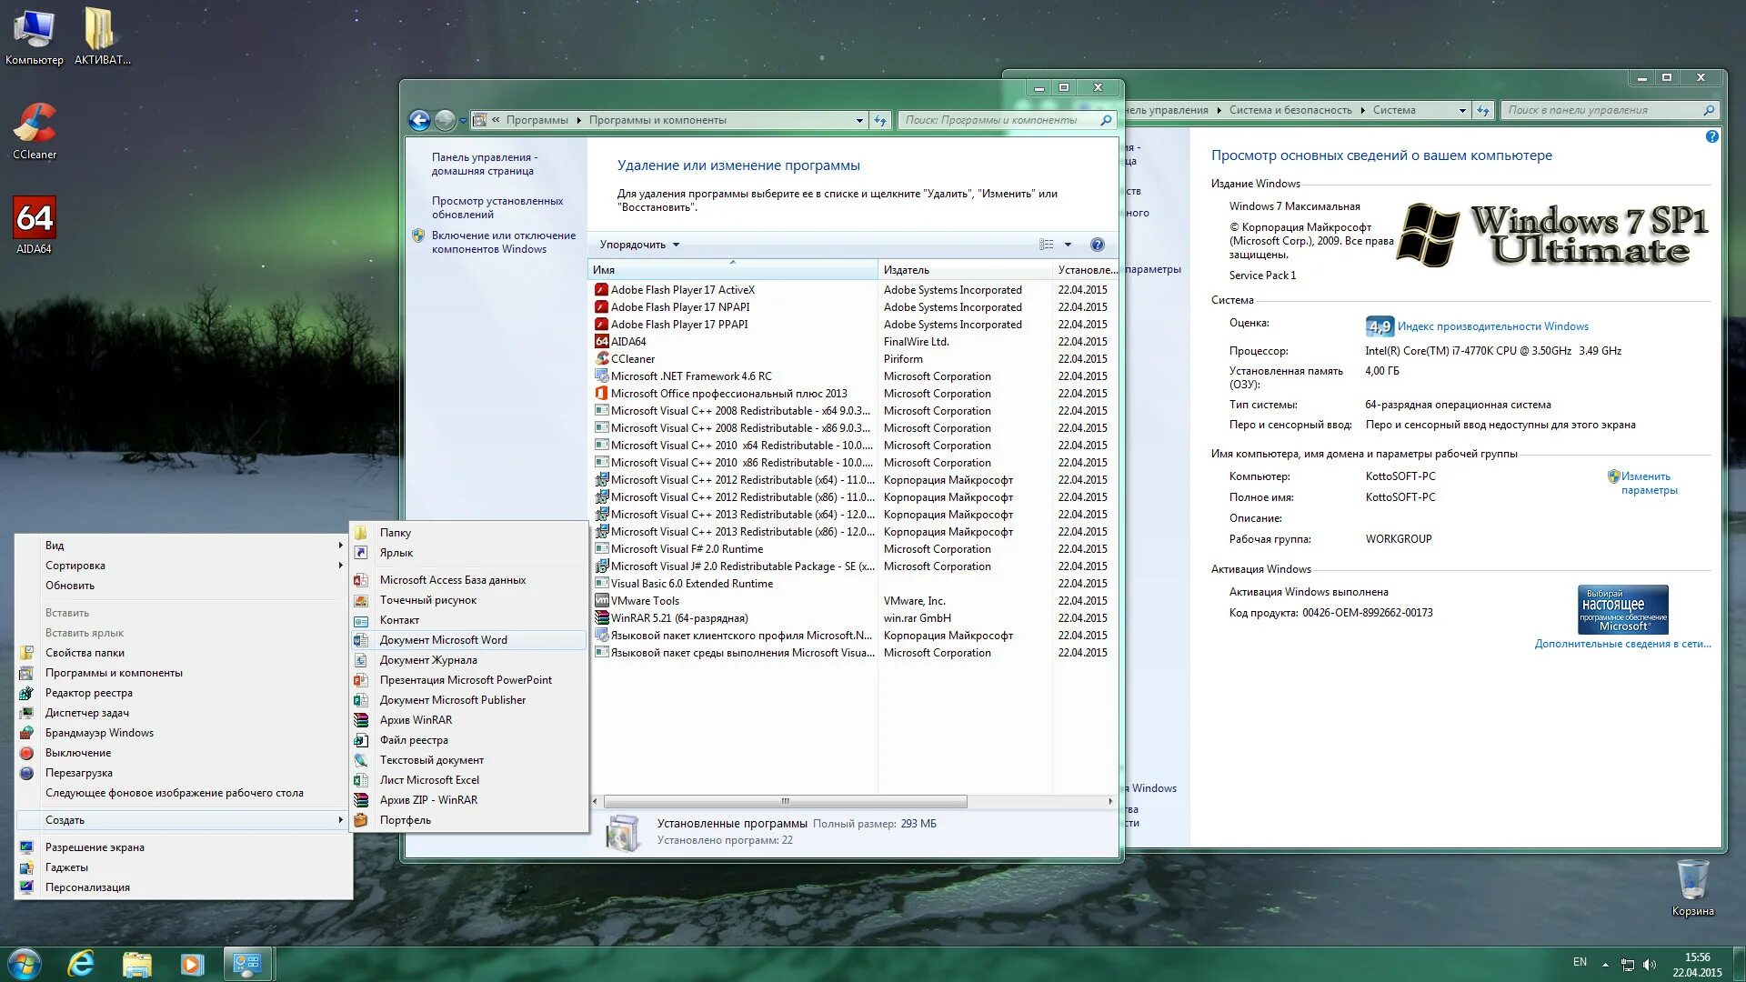Viewport: 1746px width, 982px height.
Task: Click Персонализация desktop context option
Action: pos(87,887)
